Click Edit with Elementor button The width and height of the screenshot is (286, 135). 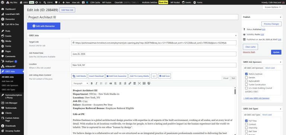click(44, 26)
